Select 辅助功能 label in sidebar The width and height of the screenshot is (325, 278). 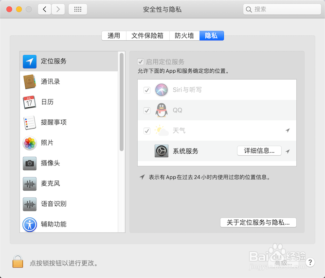point(54,224)
